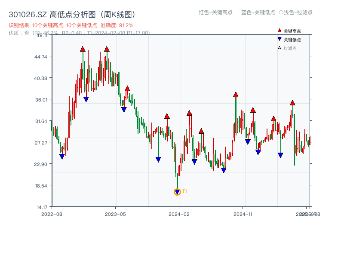
Task: Click the faded 过滤点 triangle legend icon
Action: [279, 47]
